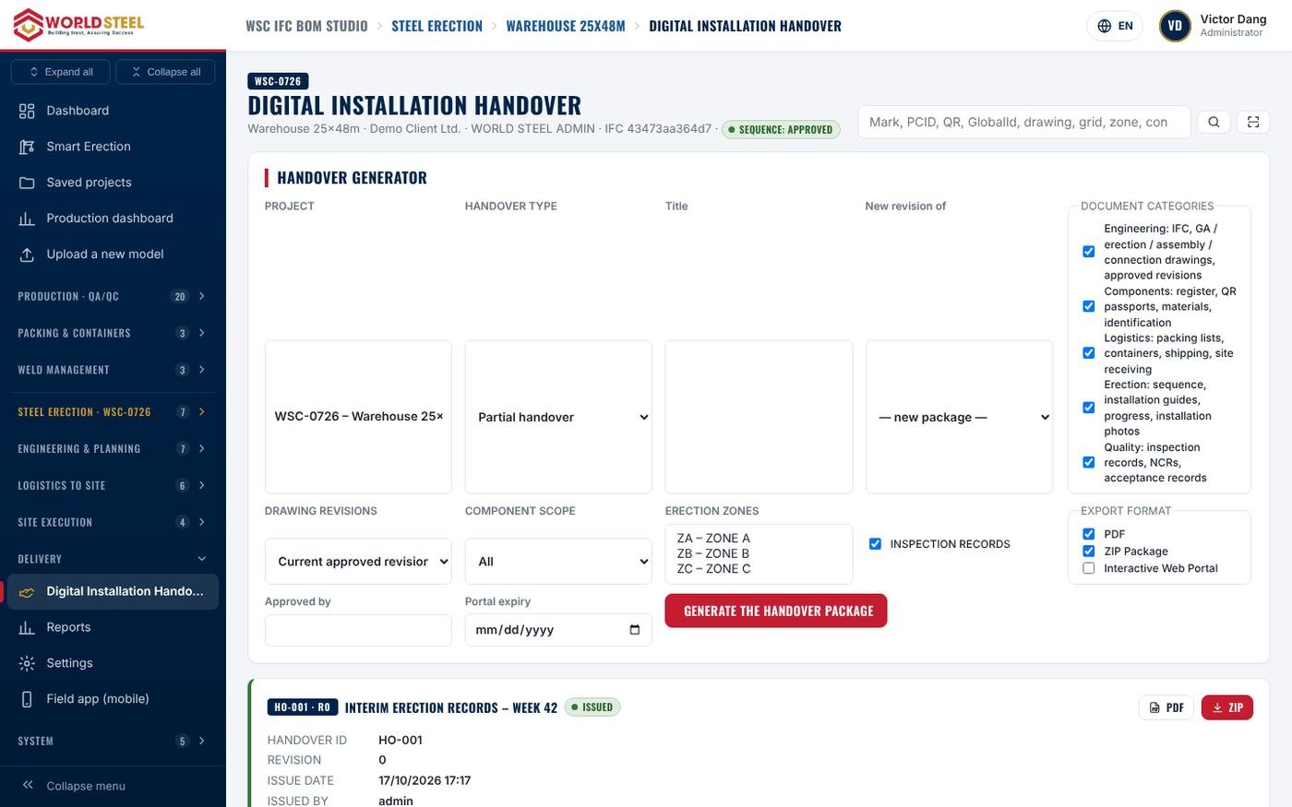
Task: Focus the Mark, PCID, QR search field
Action: [x=1024, y=122]
